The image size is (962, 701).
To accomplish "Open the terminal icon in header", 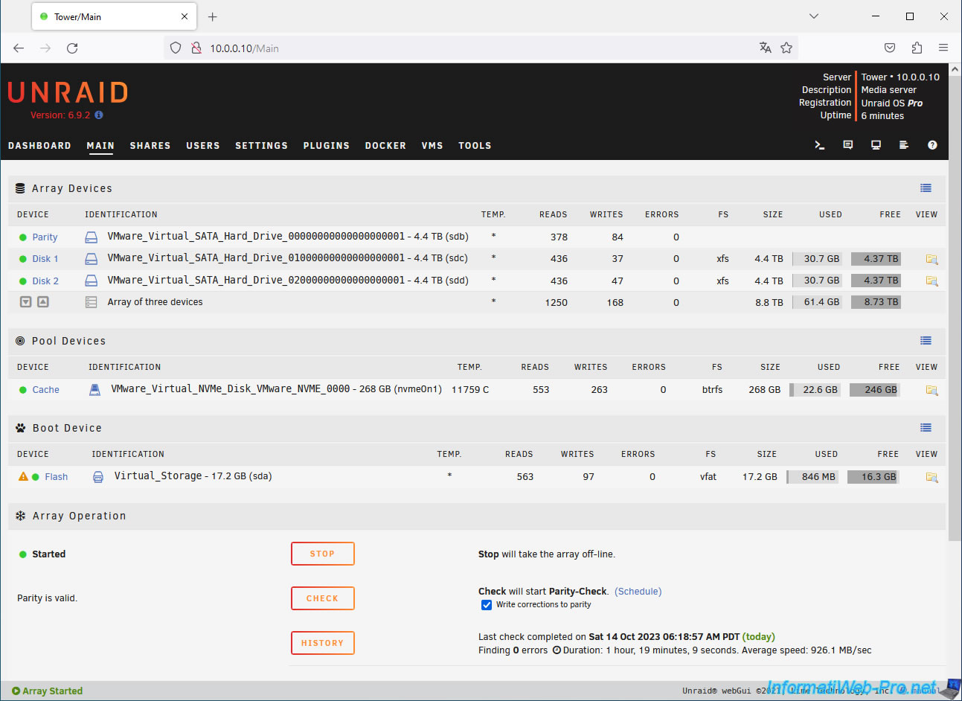I will (x=819, y=145).
